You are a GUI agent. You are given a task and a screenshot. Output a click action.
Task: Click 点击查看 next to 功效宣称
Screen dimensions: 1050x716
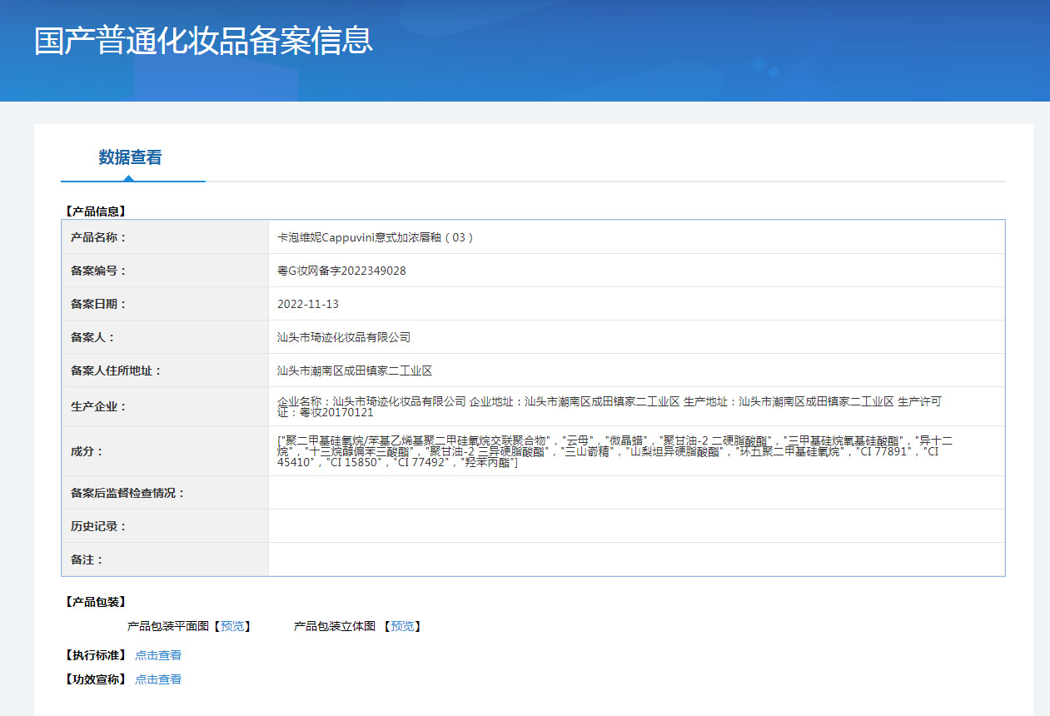pos(158,679)
